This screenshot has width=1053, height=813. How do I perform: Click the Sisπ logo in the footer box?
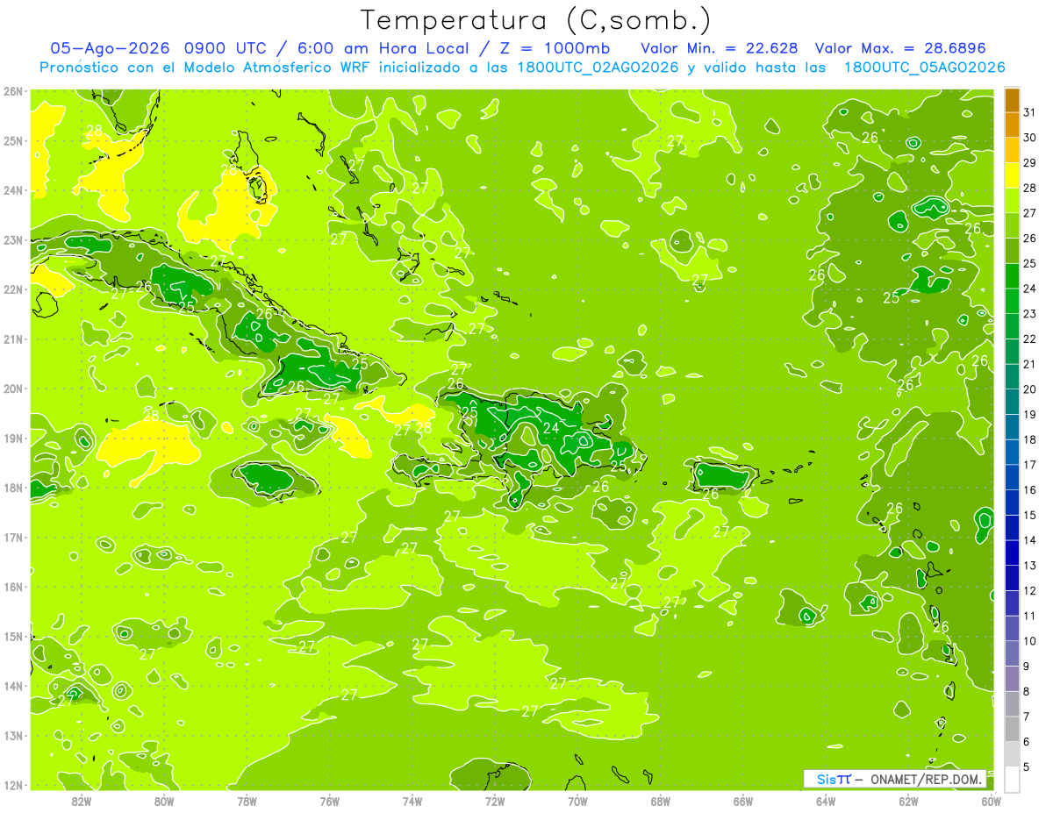pyautogui.click(x=833, y=779)
